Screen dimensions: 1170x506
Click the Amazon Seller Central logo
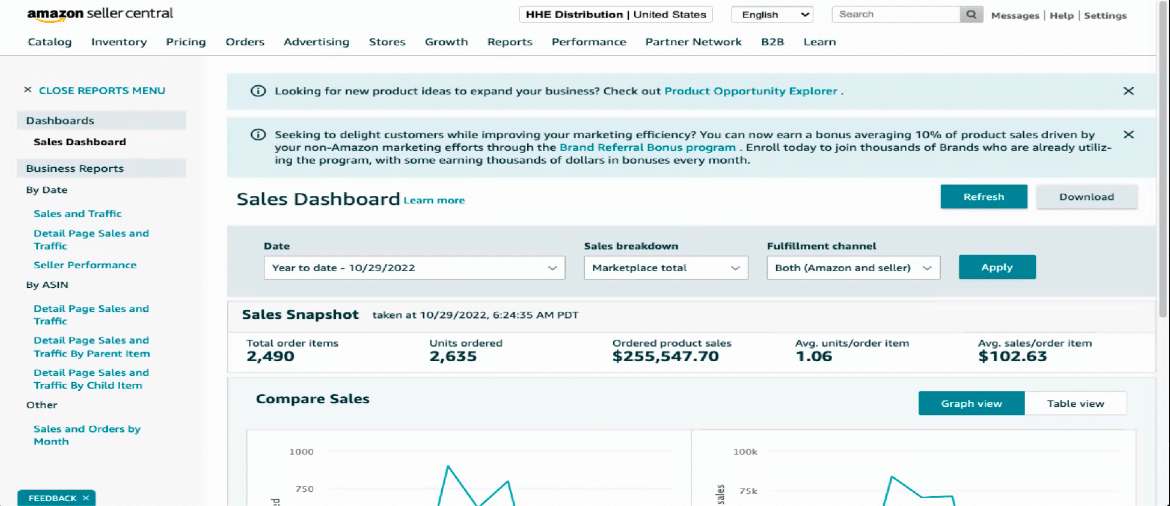point(100,15)
